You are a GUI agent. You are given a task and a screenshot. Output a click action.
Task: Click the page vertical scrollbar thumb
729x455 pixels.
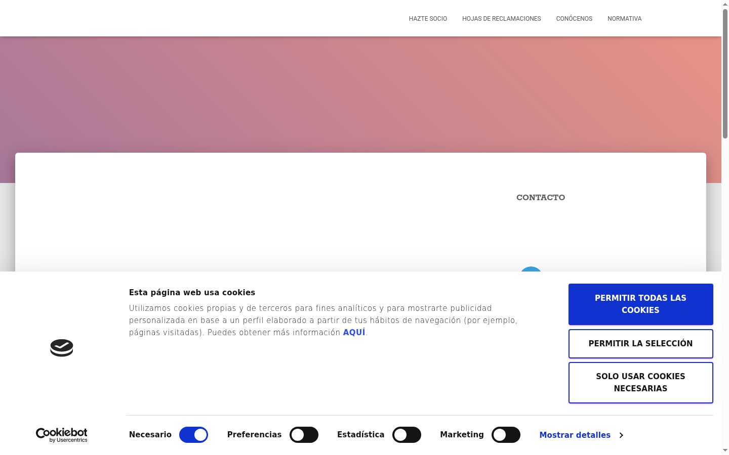pyautogui.click(x=725, y=73)
